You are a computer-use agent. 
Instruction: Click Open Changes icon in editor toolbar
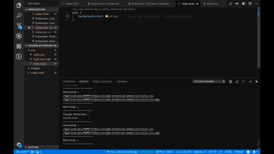coord(230,4)
